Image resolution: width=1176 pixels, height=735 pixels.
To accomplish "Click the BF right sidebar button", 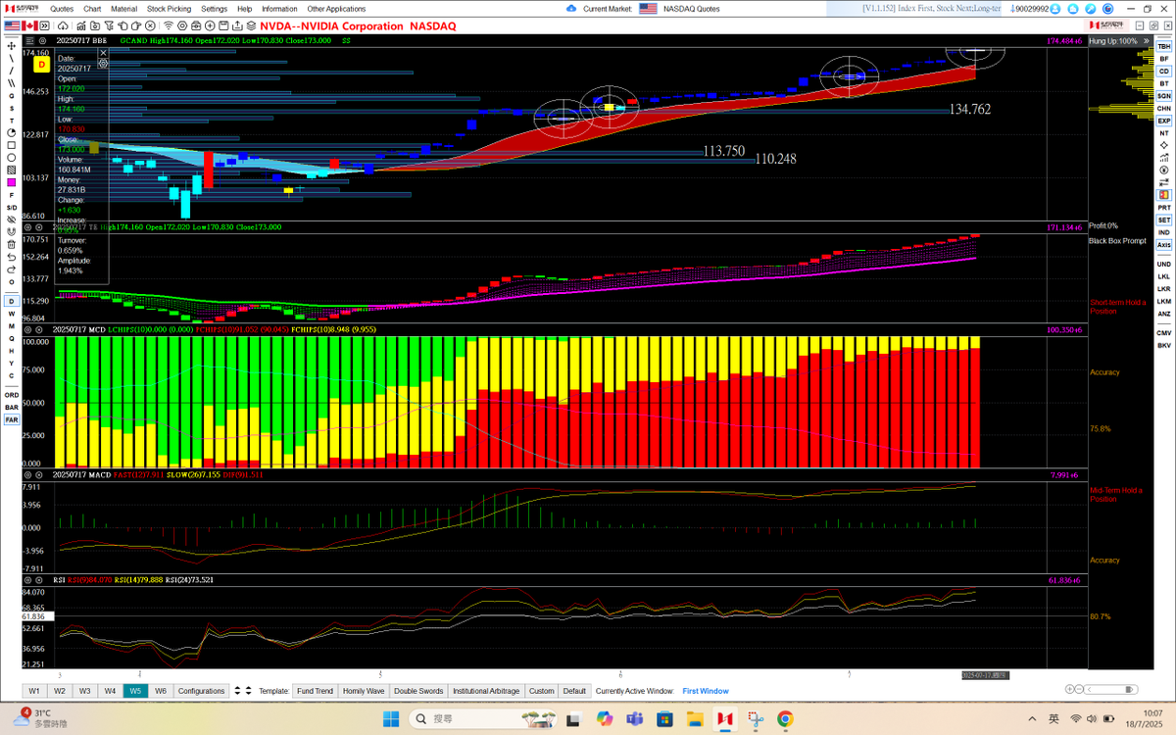I will (1164, 59).
